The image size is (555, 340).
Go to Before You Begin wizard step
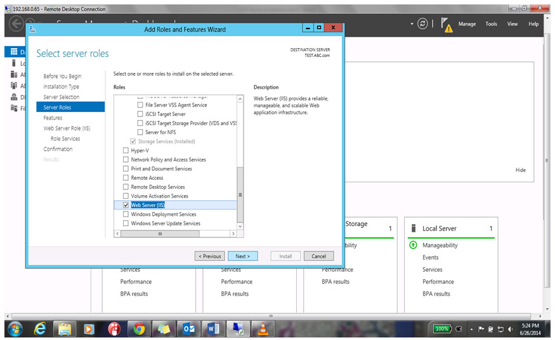point(62,77)
